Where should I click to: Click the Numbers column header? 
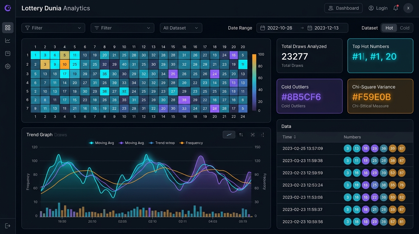point(352,137)
